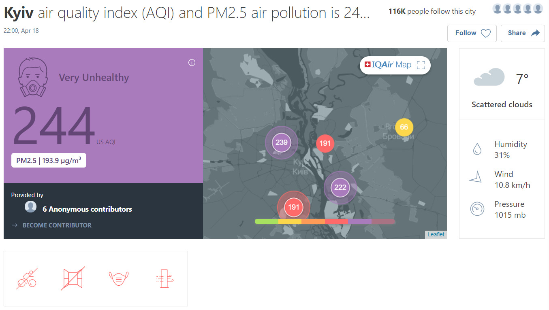Click the air purifier recommendation icon
The image size is (549, 310).
pos(164,278)
